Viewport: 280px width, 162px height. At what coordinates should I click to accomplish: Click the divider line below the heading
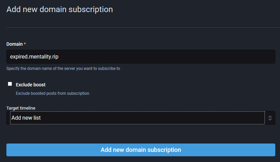(141, 27)
